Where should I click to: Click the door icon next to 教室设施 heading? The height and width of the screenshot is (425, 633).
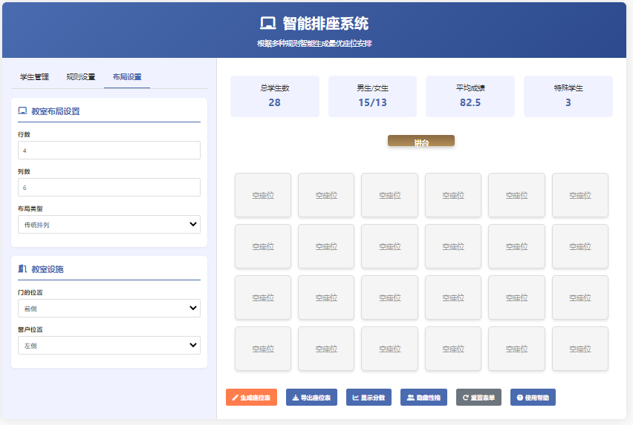pyautogui.click(x=22, y=268)
